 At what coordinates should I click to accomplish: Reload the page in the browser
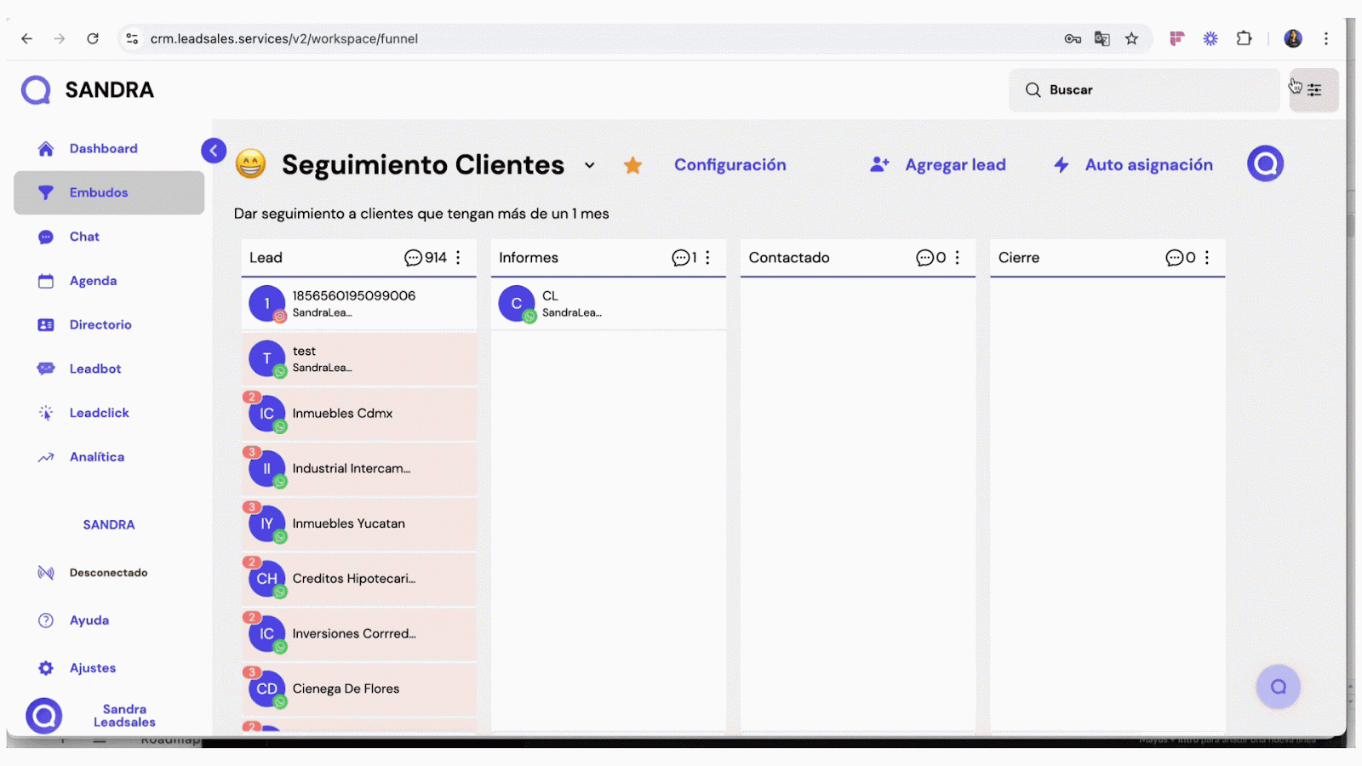point(93,38)
